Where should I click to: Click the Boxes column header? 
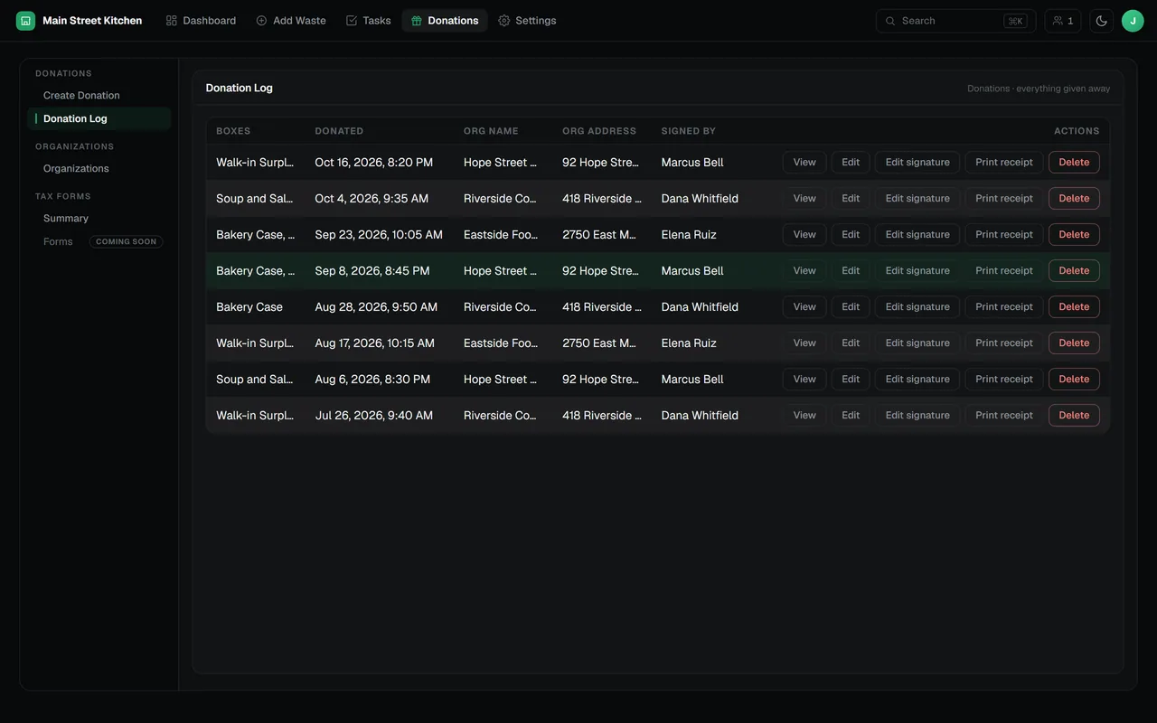pyautogui.click(x=233, y=131)
